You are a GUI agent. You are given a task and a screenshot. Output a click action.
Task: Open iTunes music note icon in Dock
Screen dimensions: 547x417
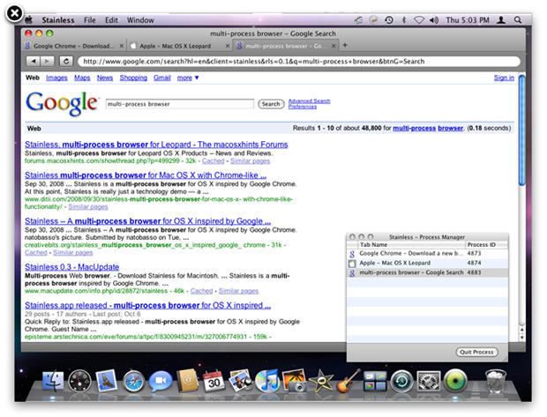click(267, 381)
